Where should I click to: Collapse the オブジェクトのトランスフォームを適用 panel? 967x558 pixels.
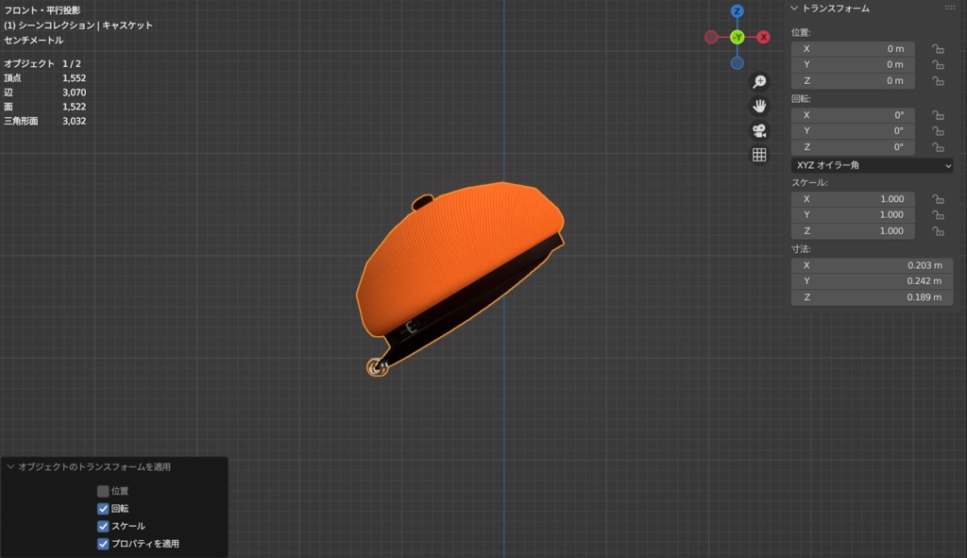coord(10,466)
